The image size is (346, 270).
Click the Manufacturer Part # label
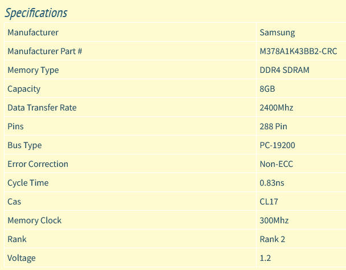tap(45, 51)
